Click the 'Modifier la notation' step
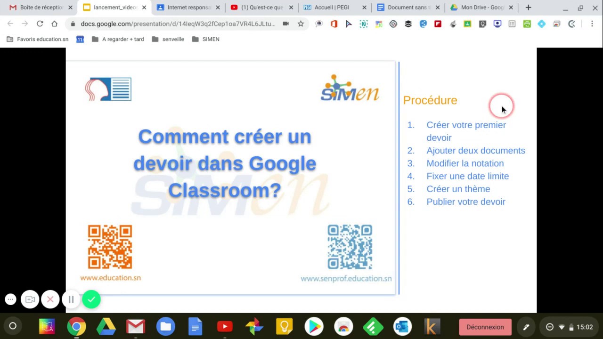This screenshot has width=603, height=339. (465, 163)
